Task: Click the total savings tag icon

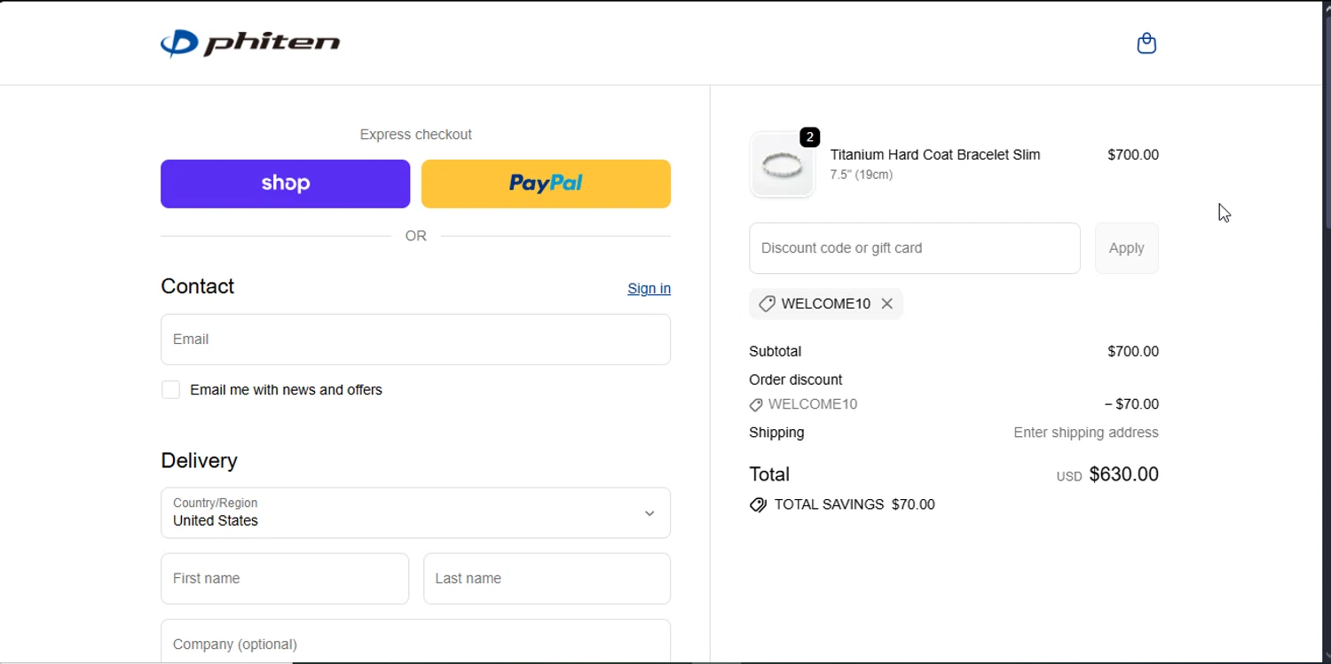Action: [758, 504]
